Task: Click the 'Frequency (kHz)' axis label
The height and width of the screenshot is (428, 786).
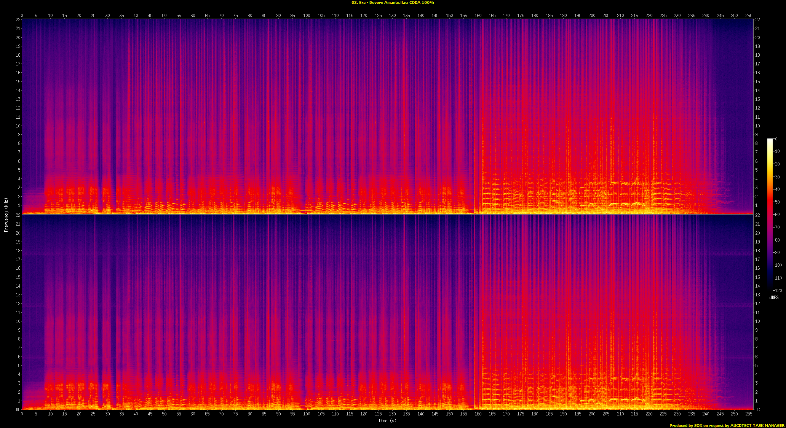Action: [x=6, y=215]
